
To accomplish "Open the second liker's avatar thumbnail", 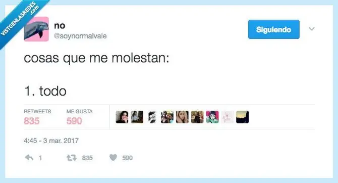I will pos(137,117).
